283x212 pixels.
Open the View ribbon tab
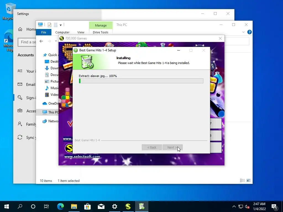tap(81, 32)
